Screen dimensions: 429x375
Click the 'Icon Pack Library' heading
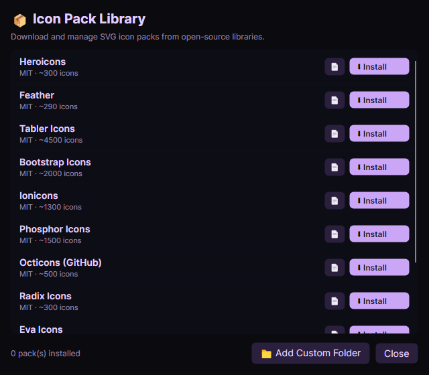point(89,19)
